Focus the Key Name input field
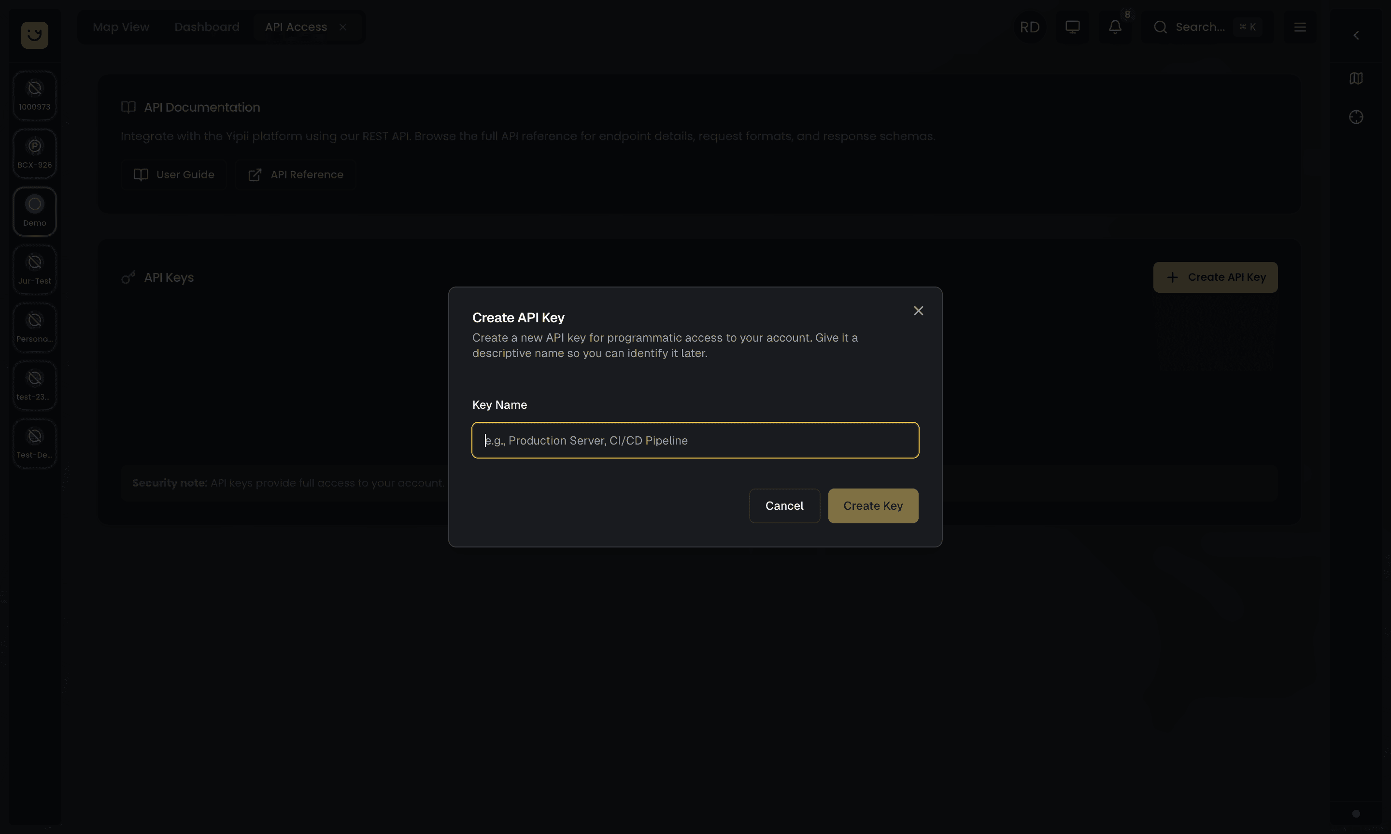The width and height of the screenshot is (1391, 834). (x=695, y=440)
